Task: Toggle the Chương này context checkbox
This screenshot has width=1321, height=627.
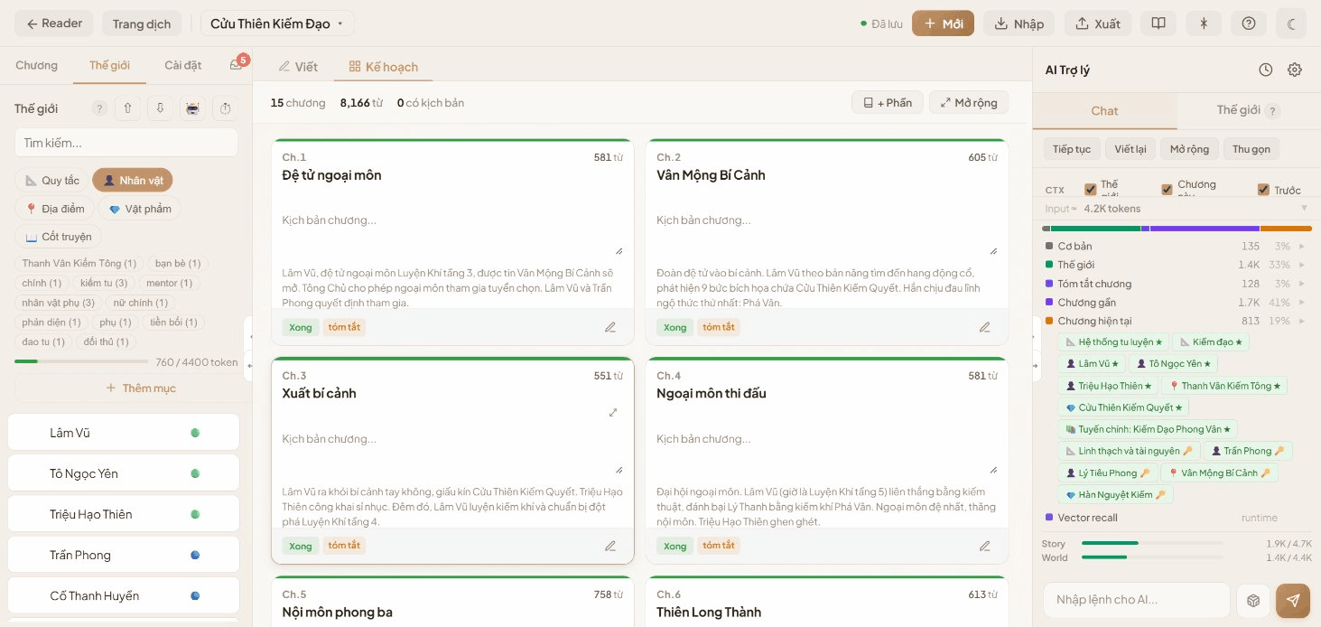Action: (x=1167, y=190)
